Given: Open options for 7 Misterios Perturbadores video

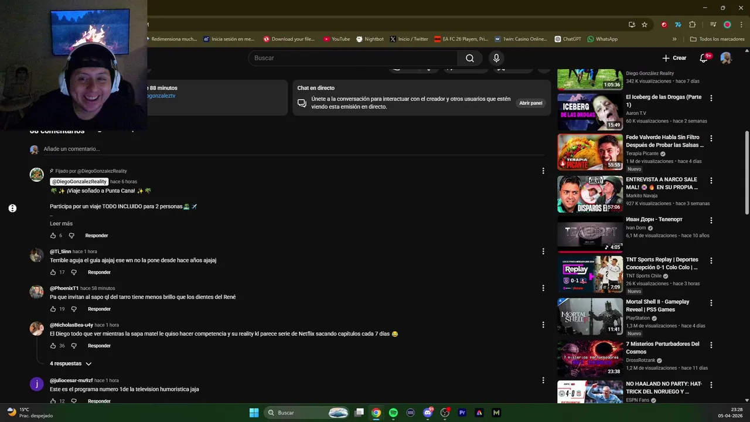Looking at the screenshot, I should coord(711,346).
